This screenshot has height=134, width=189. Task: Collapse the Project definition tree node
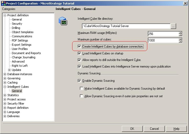point(5,15)
